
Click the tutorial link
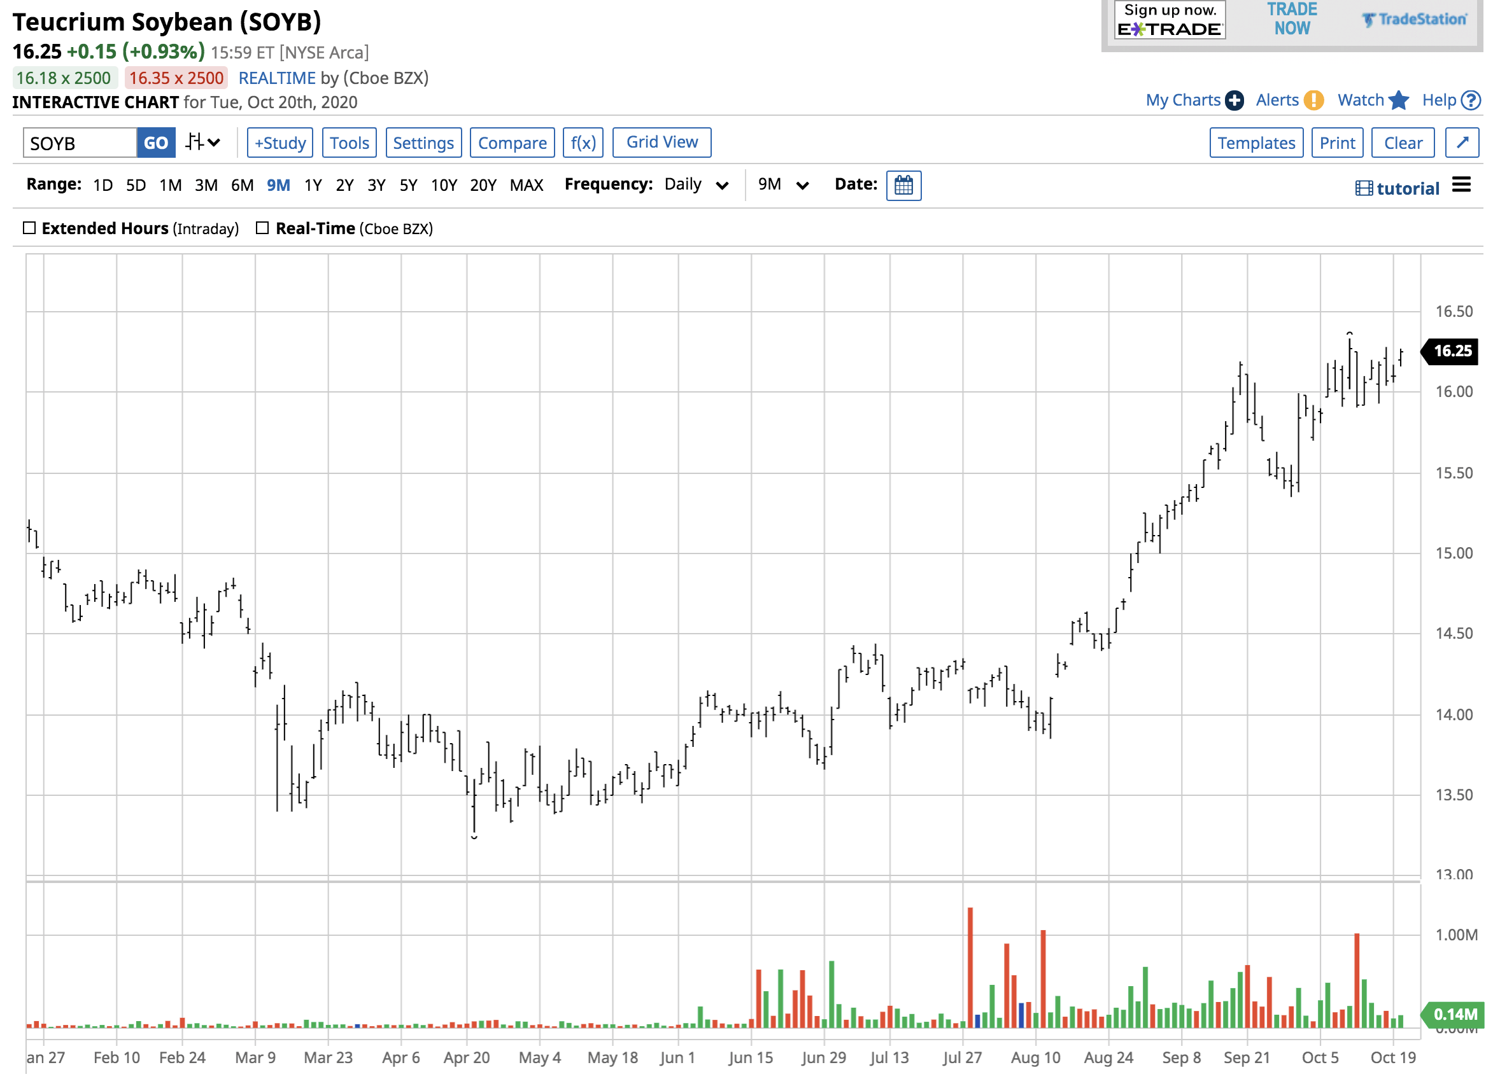1408,189
